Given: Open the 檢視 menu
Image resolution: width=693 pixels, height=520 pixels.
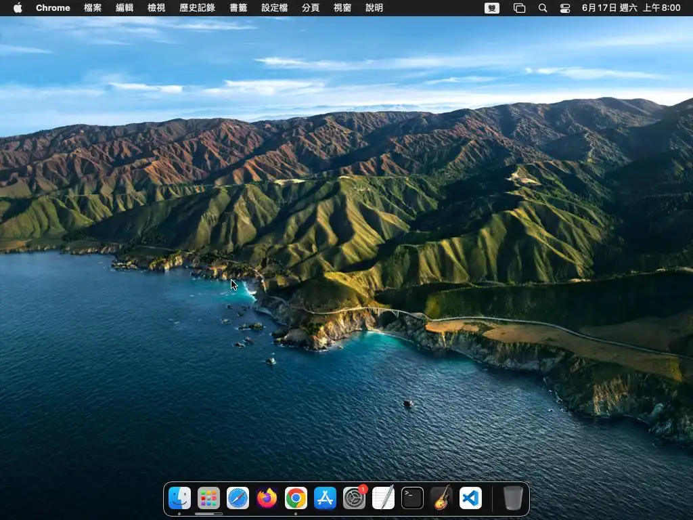Looking at the screenshot, I should coord(156,8).
